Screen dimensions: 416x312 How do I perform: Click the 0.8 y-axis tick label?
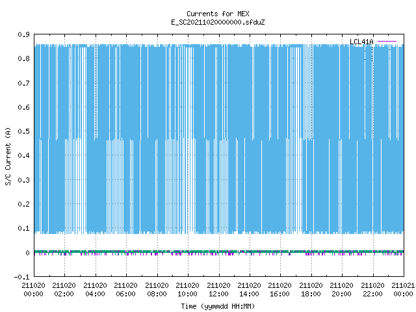[23, 58]
